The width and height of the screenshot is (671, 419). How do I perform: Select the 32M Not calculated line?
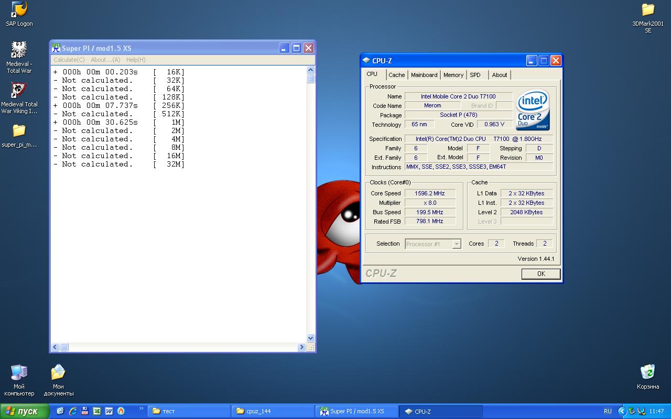pyautogui.click(x=119, y=164)
